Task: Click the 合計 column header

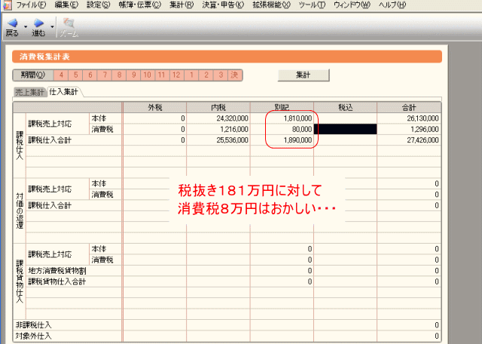Action: point(409,107)
